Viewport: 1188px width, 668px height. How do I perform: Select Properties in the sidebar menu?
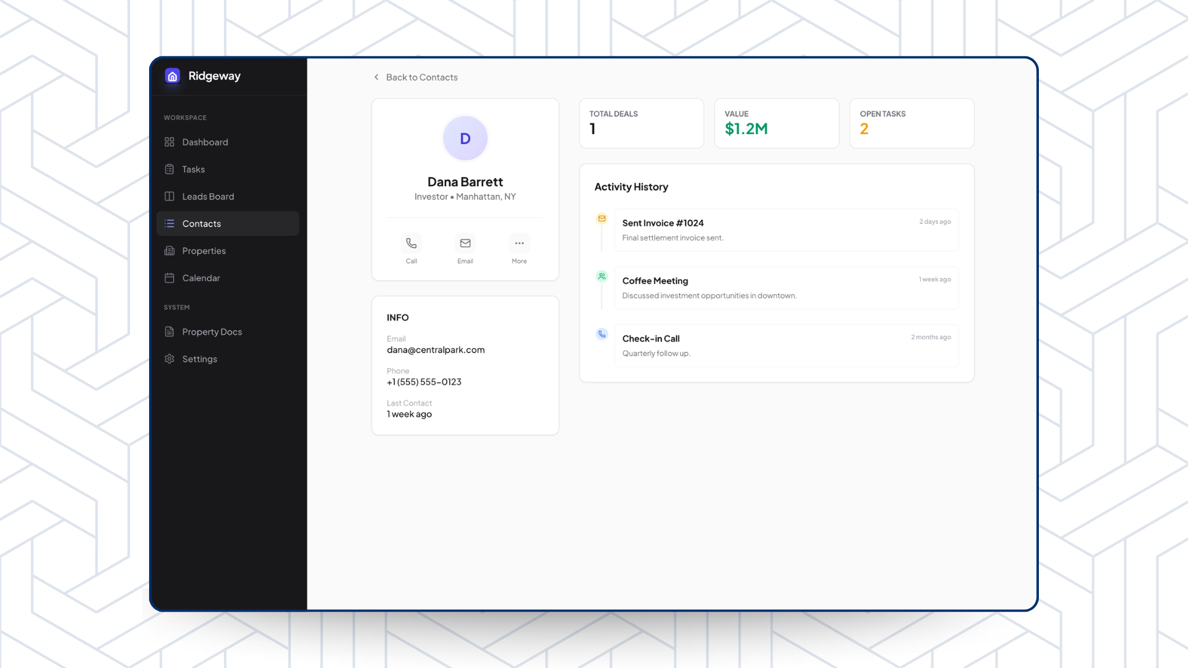pyautogui.click(x=204, y=251)
